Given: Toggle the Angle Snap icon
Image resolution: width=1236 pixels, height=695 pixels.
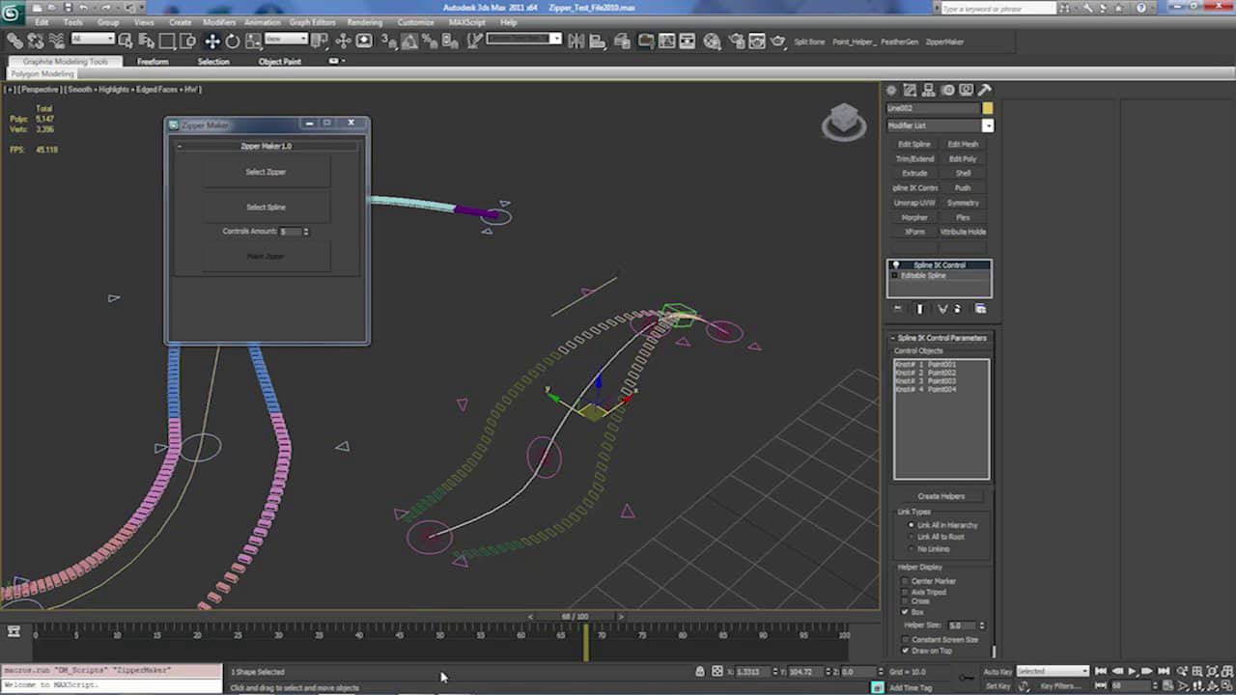Looking at the screenshot, I should 410,41.
